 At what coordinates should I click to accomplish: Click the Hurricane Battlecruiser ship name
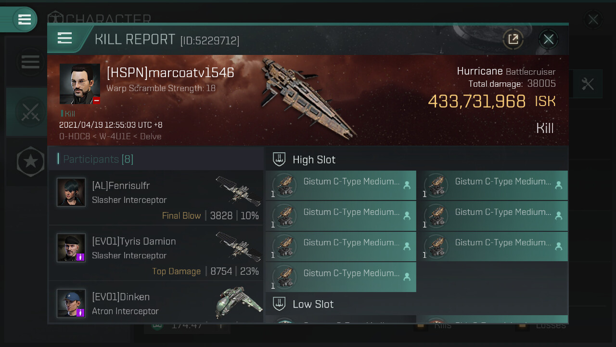(506, 71)
